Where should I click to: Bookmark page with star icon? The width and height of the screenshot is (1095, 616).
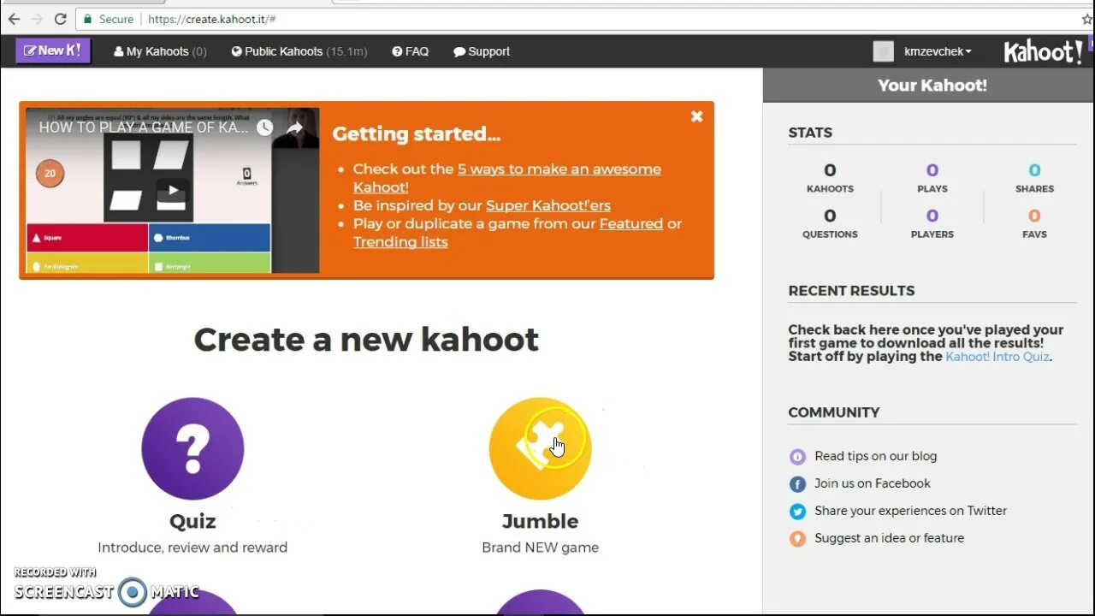tap(1086, 19)
